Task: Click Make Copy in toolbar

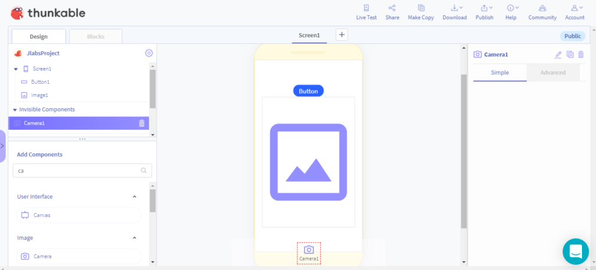Action: point(421,13)
